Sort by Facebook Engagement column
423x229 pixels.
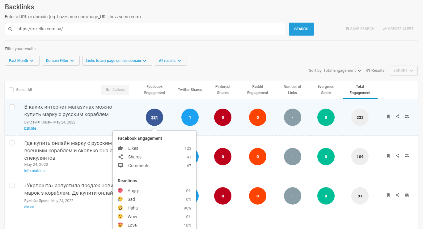click(x=154, y=90)
